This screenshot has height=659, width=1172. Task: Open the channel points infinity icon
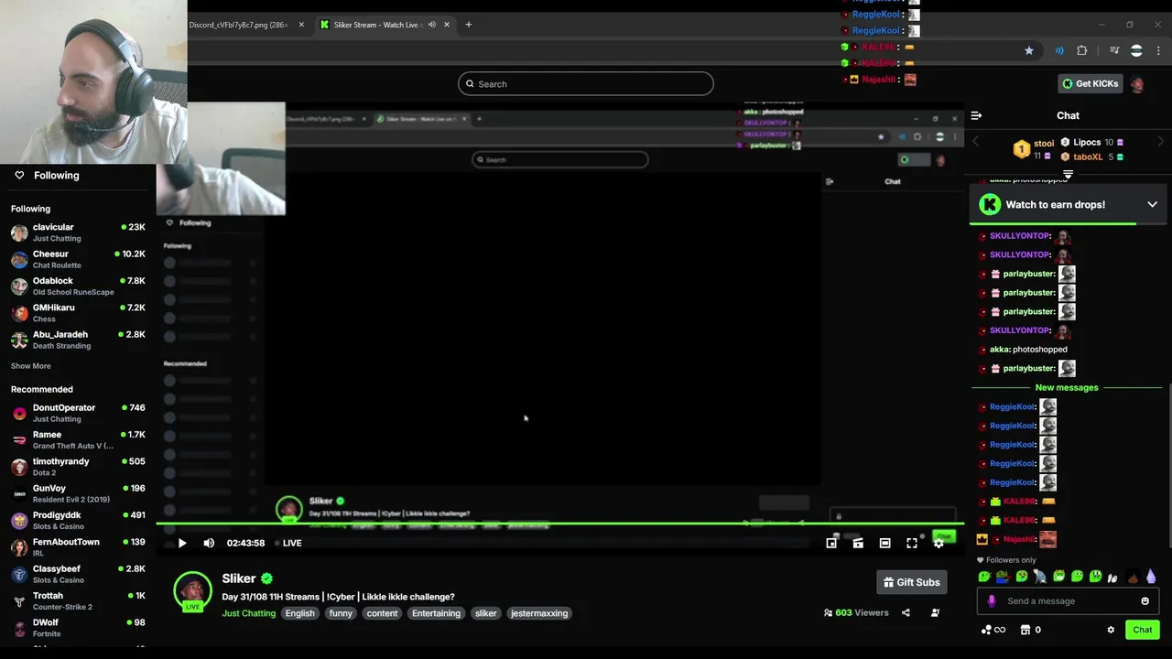993,630
